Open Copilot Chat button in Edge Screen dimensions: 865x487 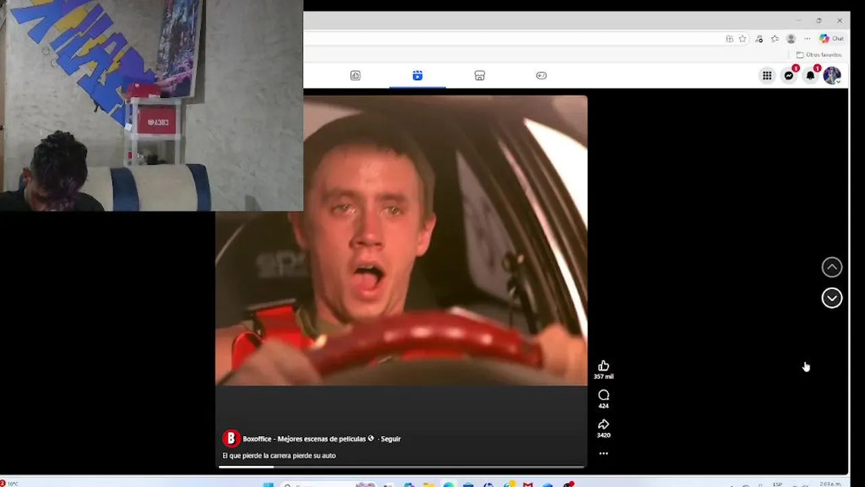[x=832, y=39]
